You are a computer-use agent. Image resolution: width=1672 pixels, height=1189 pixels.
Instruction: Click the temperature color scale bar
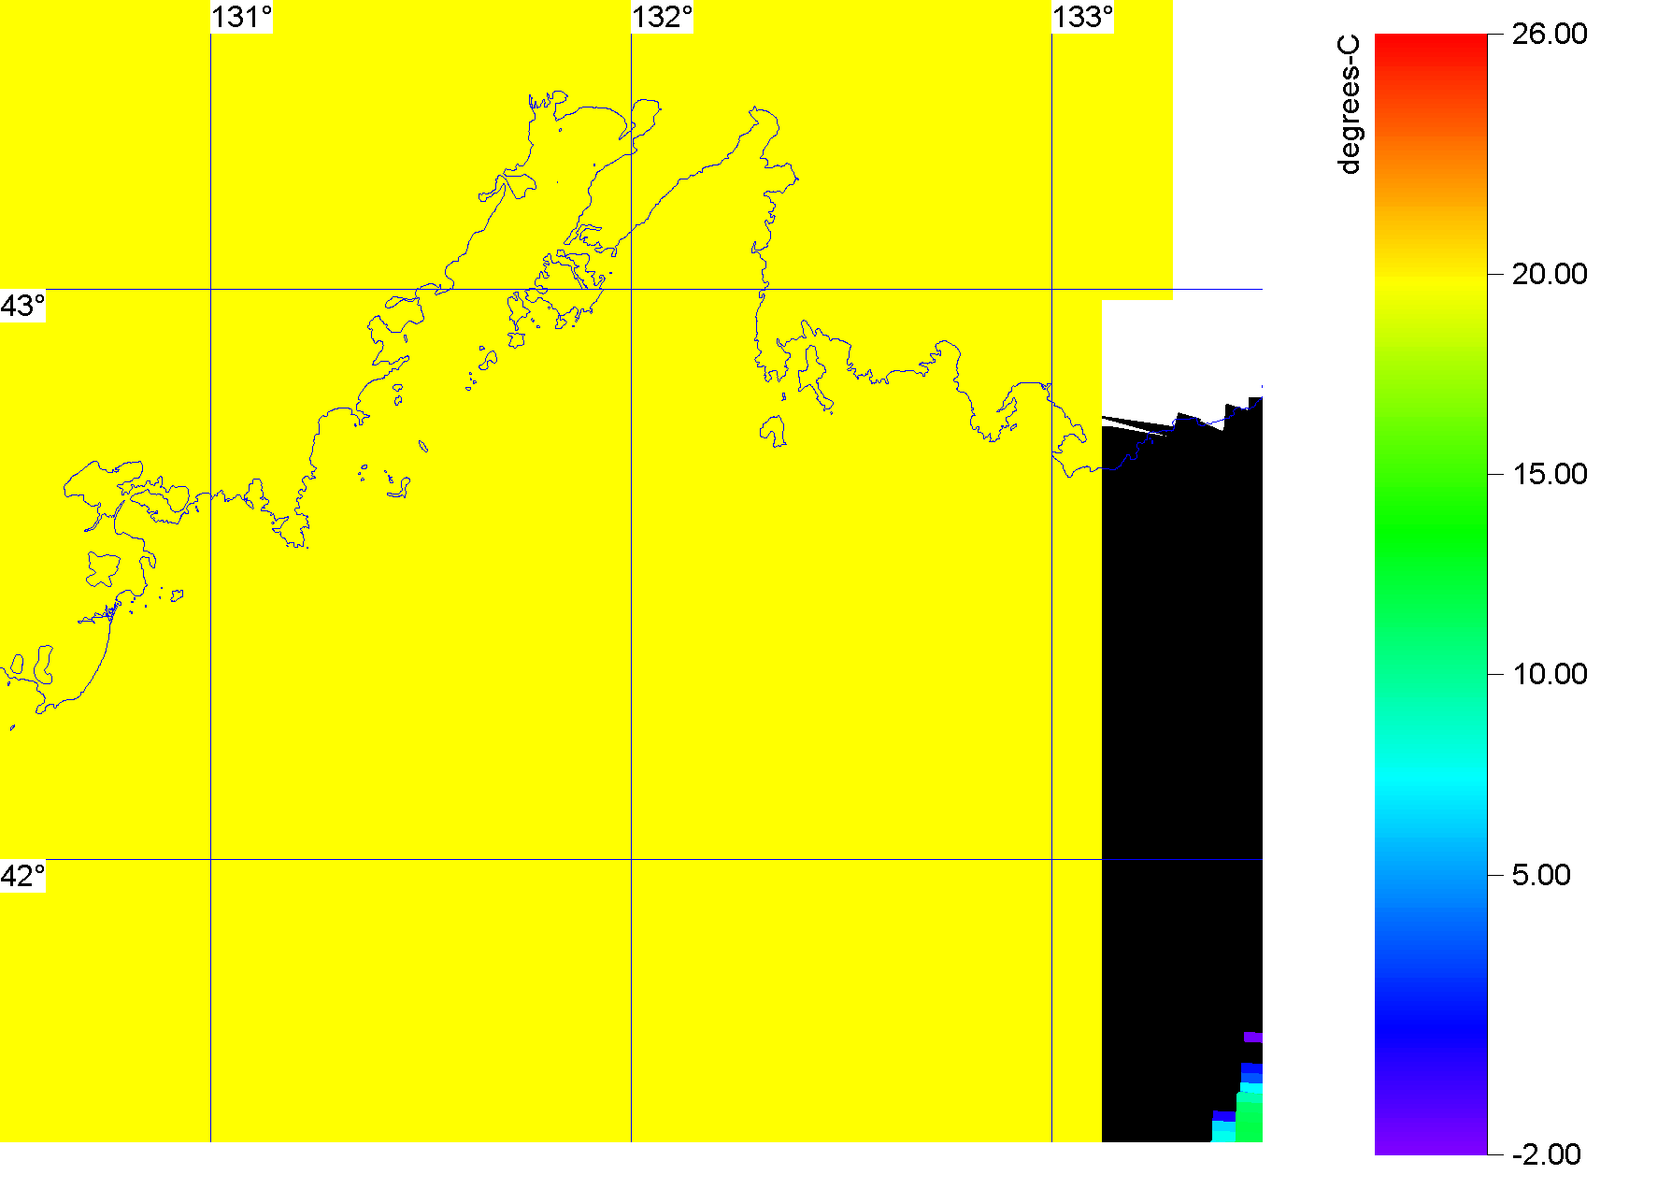click(x=1431, y=594)
